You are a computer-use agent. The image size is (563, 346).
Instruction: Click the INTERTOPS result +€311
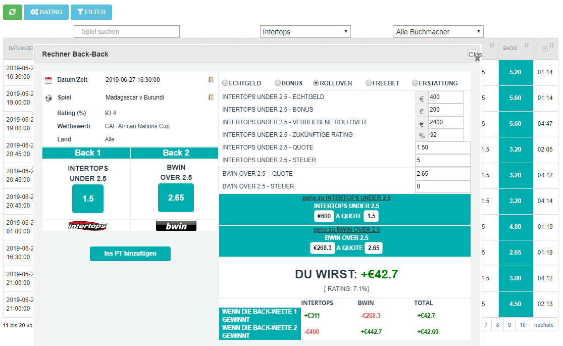click(x=312, y=316)
